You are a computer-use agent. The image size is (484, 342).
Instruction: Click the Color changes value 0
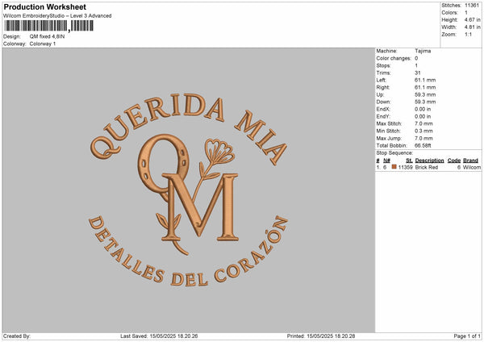pos(416,58)
